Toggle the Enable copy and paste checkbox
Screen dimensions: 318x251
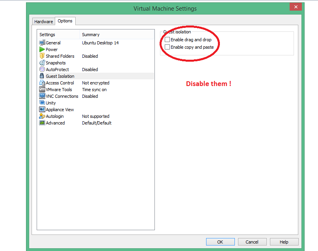167,47
